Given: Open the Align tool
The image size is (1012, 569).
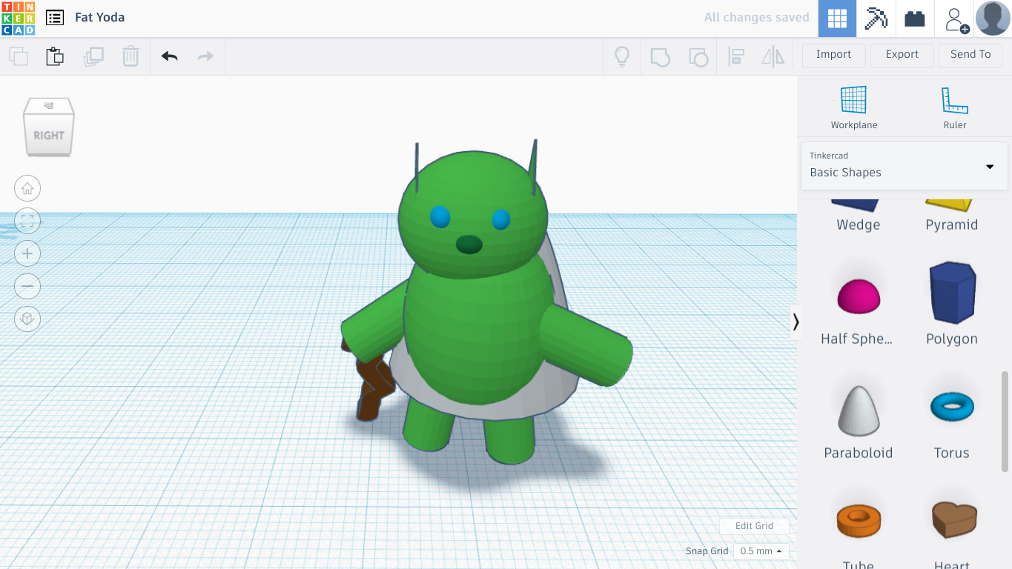Looking at the screenshot, I should click(736, 56).
